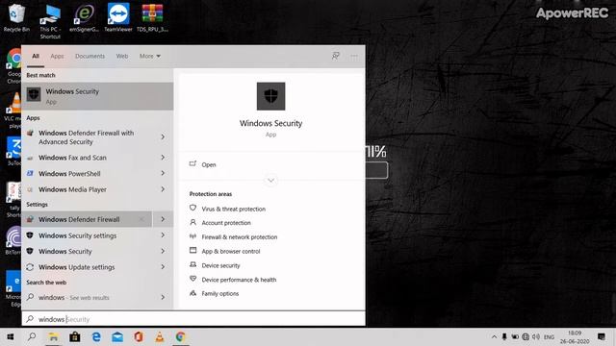The height and width of the screenshot is (346, 616).
Task: Click Windows Security shield icon in best match
Action: tap(34, 94)
